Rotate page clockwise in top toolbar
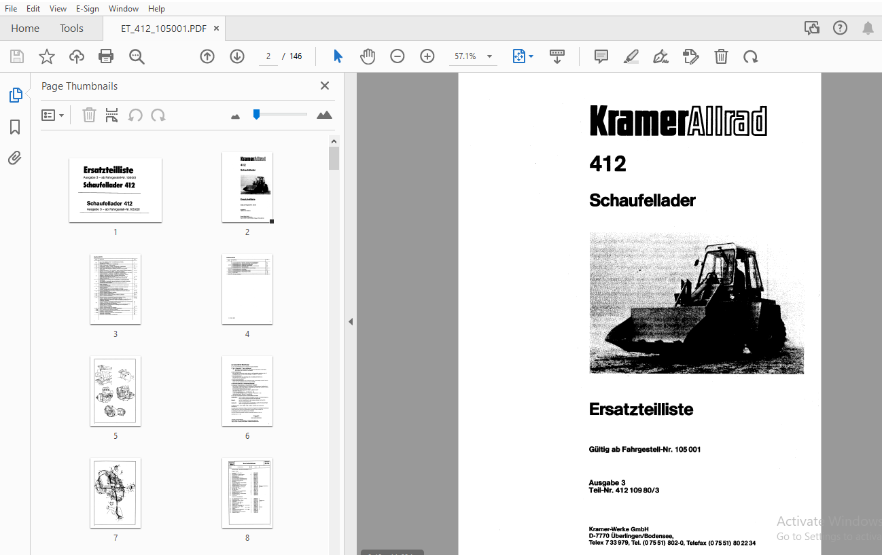Screen dimensions: 882x555 (x=751, y=56)
